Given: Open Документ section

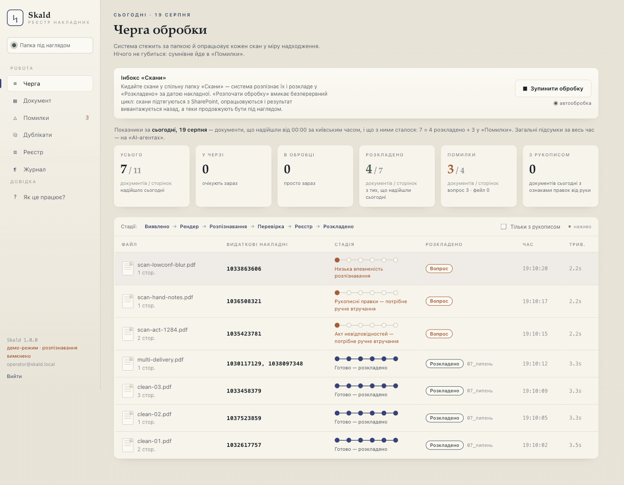Looking at the screenshot, I should coord(50,101).
